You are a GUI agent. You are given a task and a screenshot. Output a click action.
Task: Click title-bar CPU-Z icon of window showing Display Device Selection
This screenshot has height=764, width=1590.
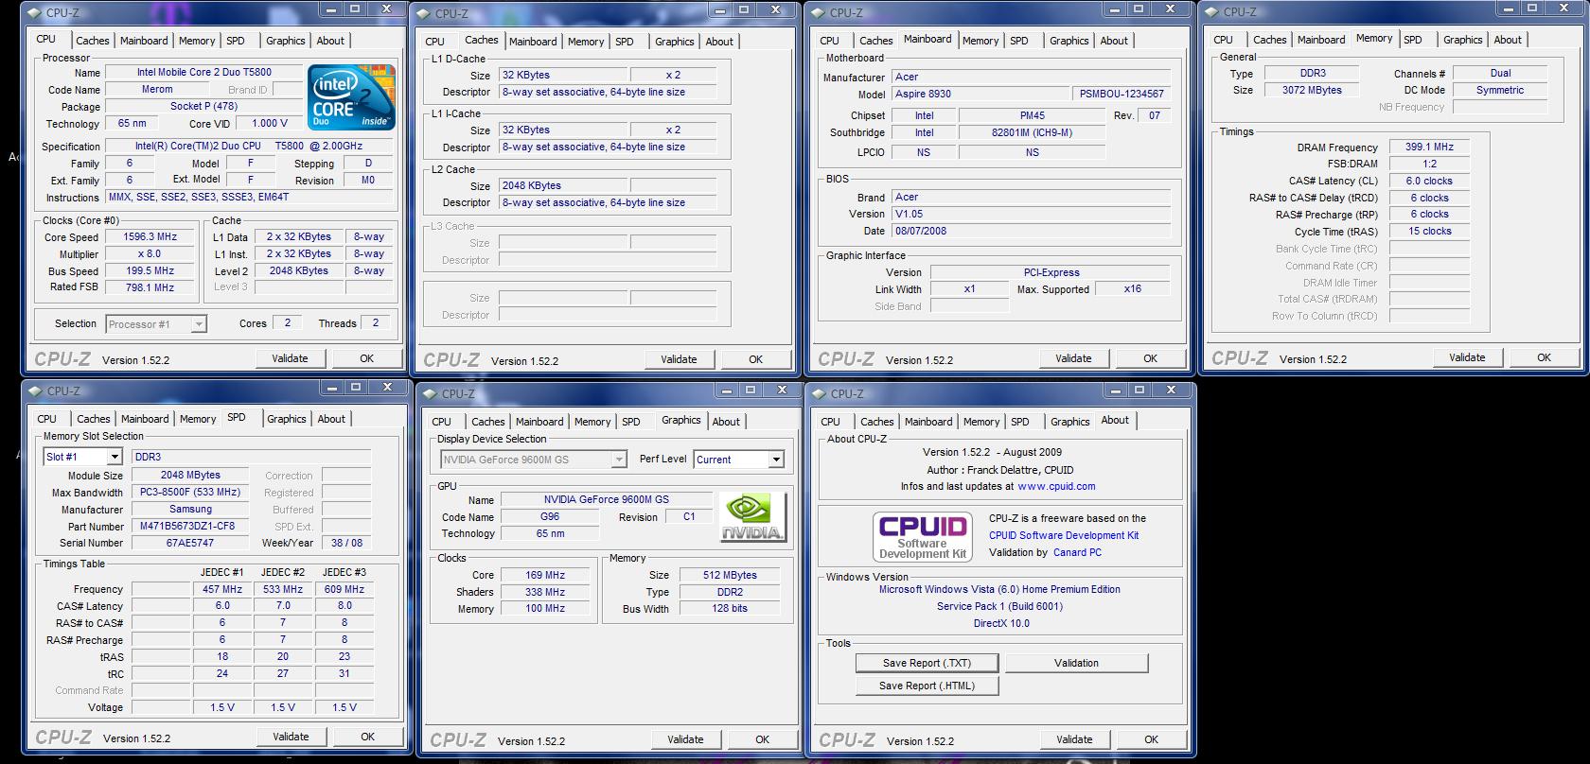coord(431,393)
